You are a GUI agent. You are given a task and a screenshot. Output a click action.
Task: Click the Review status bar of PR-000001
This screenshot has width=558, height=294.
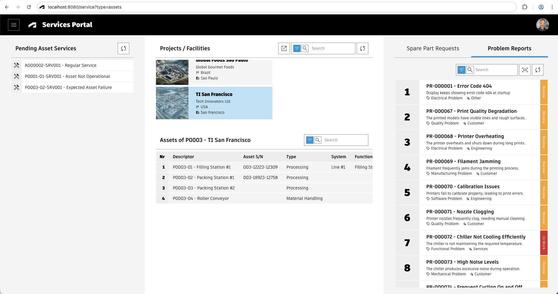[x=544, y=92]
